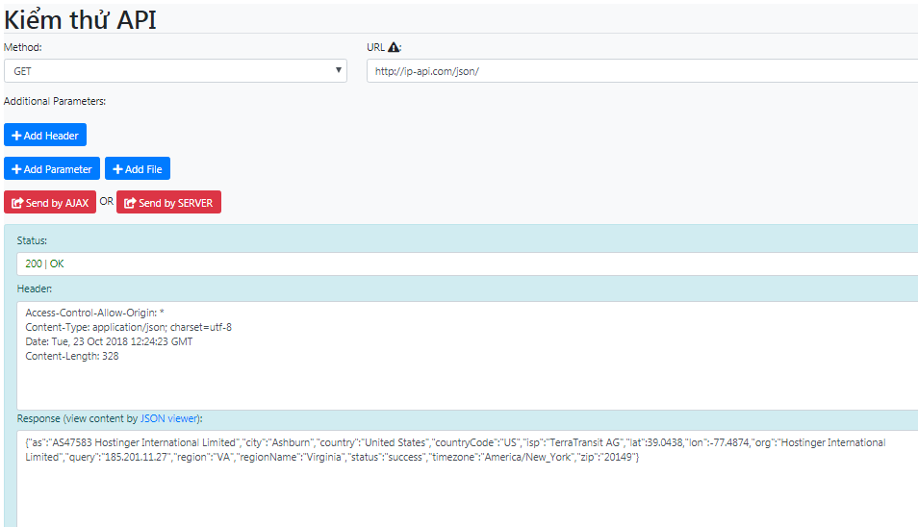Click the Add File button
Image resolution: width=918 pixels, height=527 pixels.
(138, 169)
